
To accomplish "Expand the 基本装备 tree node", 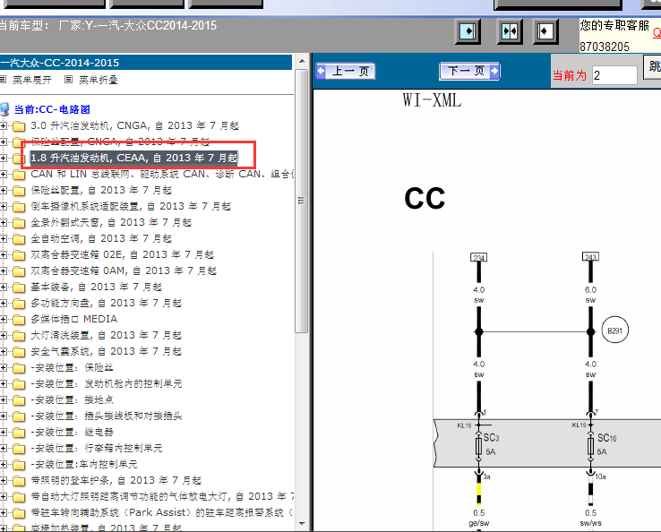I will 4,287.
